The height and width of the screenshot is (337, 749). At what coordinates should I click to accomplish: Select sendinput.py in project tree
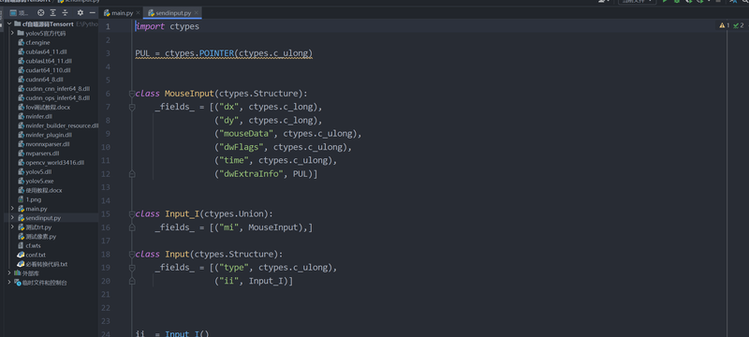click(x=39, y=218)
